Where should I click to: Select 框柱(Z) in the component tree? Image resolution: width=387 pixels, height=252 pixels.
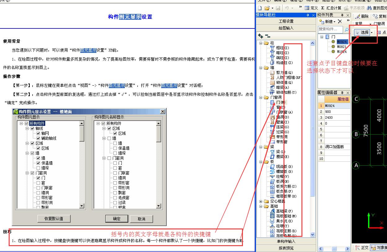tap(279, 48)
